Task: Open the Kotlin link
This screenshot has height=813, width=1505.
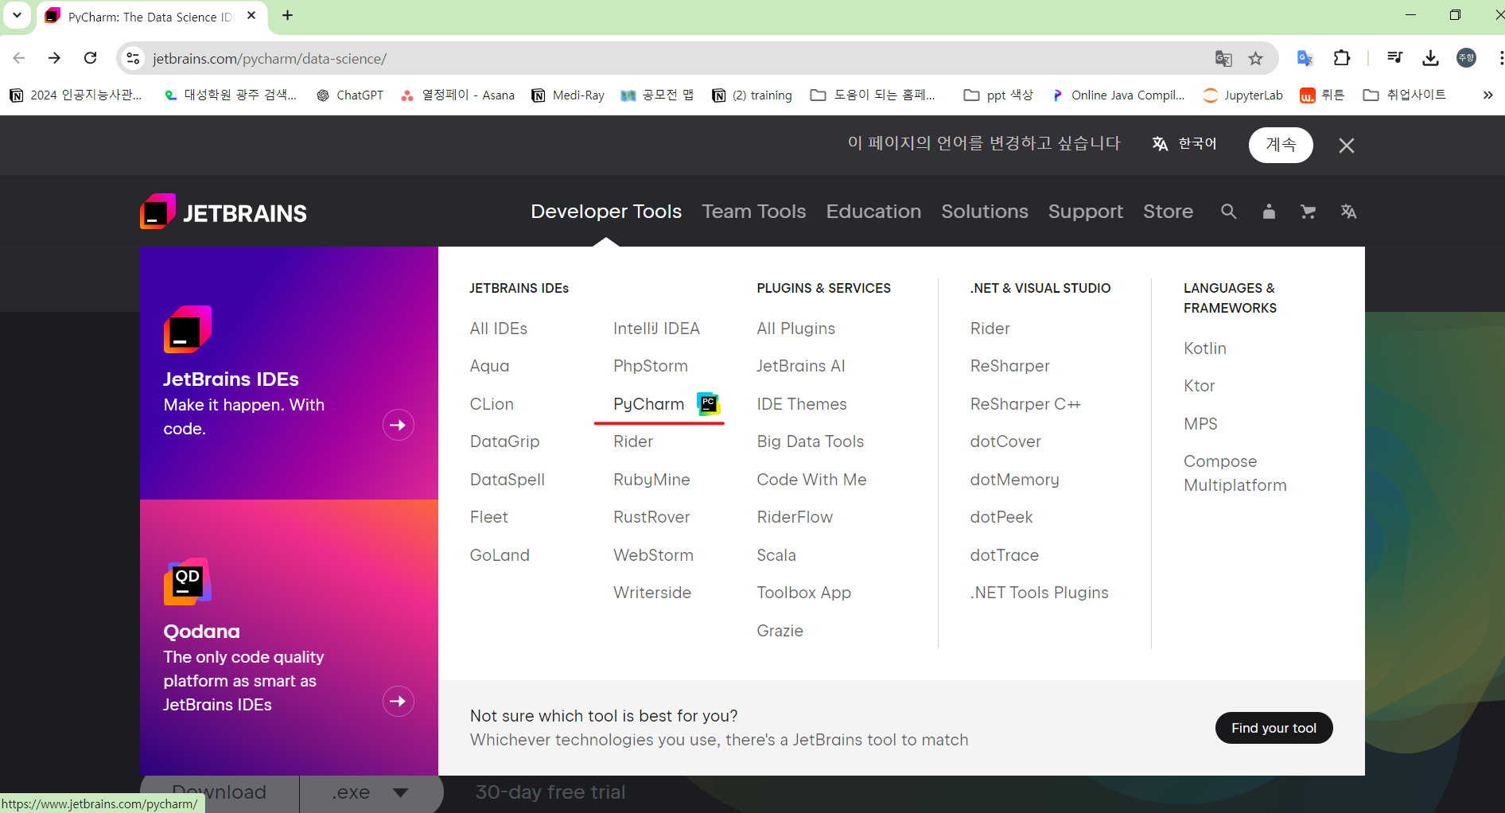Action: (x=1205, y=348)
